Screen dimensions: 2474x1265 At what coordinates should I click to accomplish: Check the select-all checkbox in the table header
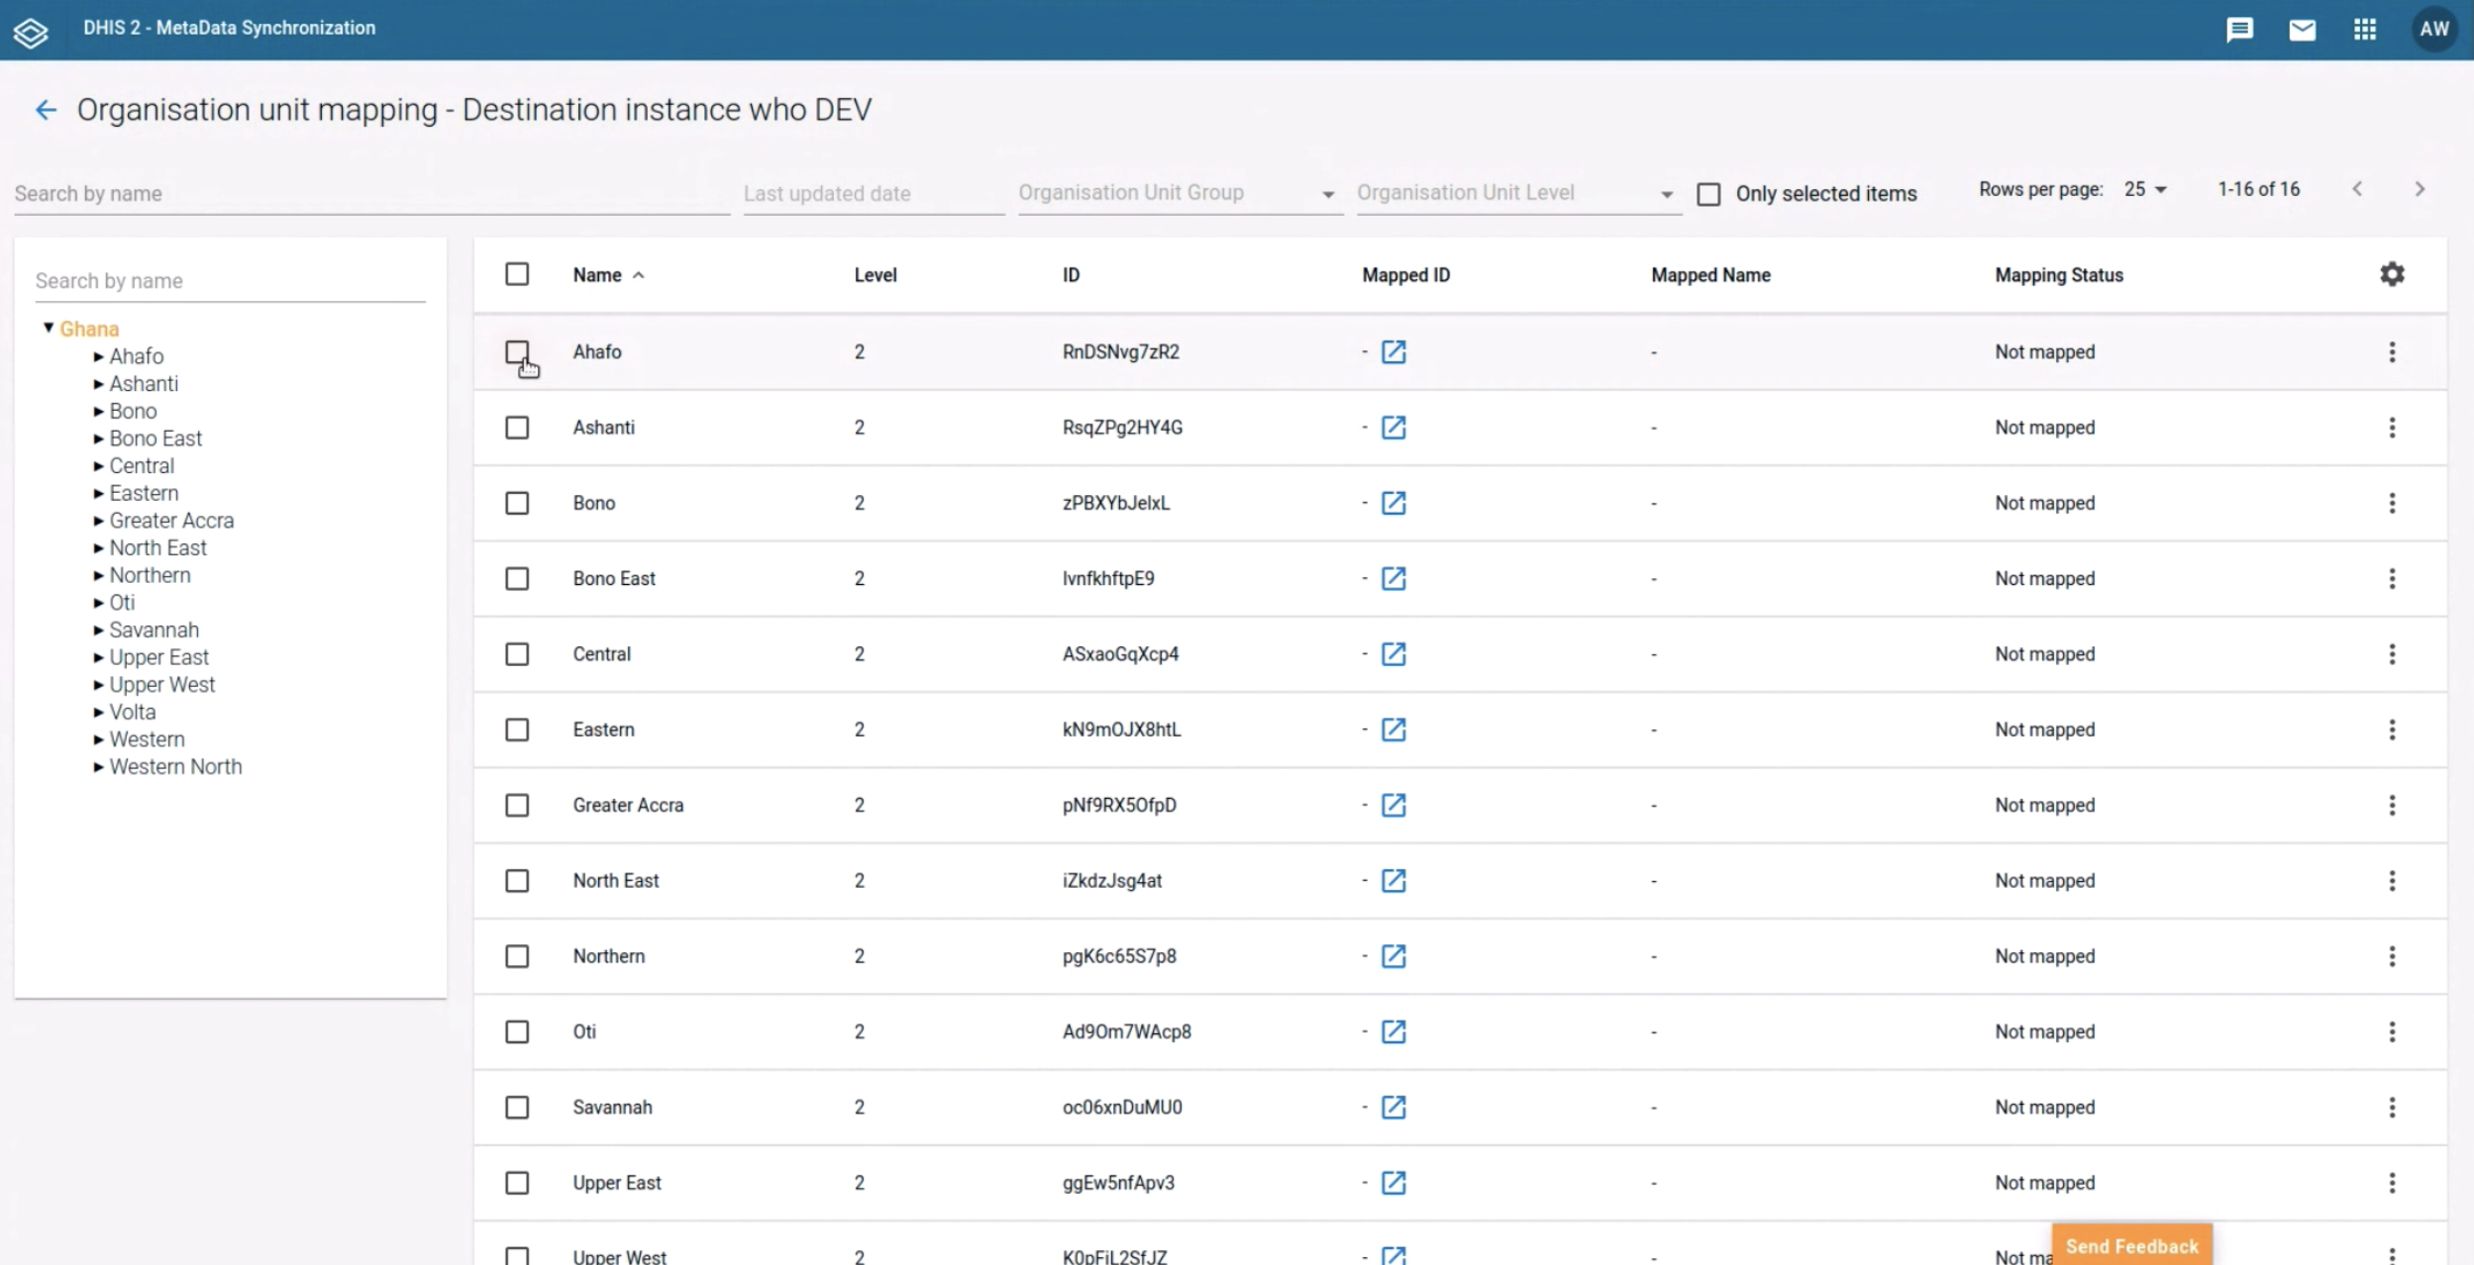[518, 274]
